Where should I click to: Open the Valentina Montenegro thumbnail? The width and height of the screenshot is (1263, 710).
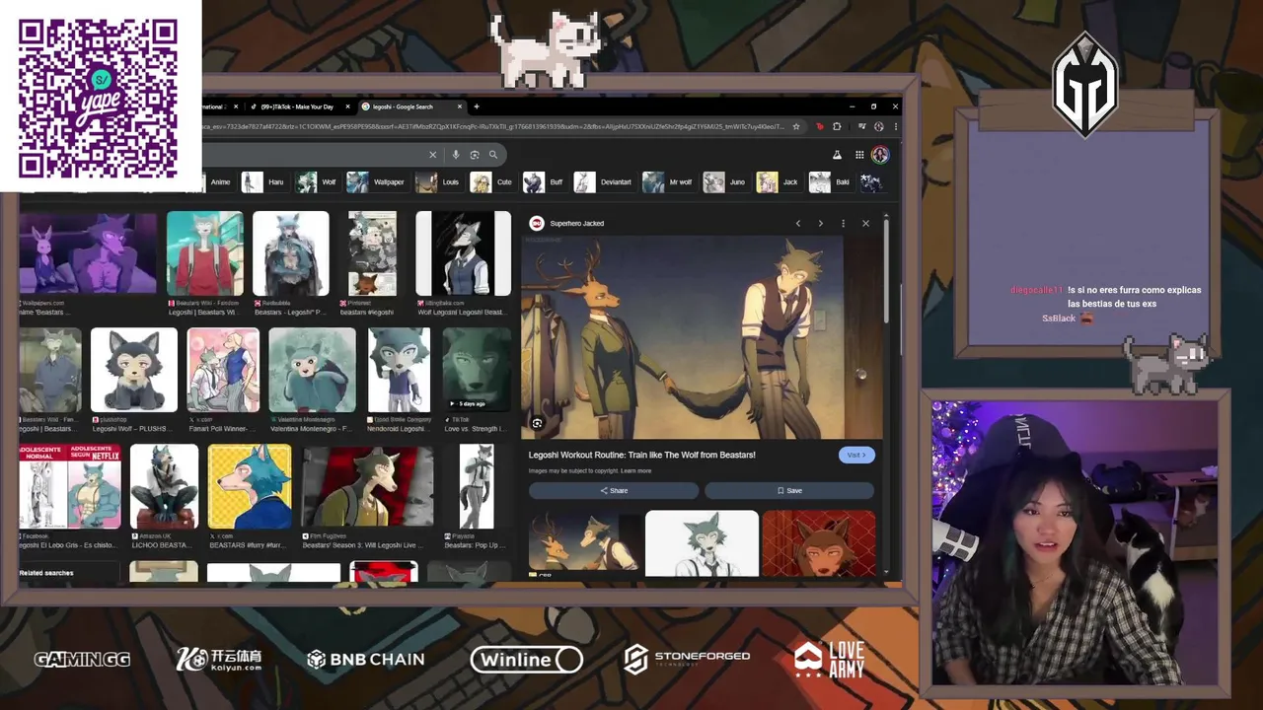(312, 370)
